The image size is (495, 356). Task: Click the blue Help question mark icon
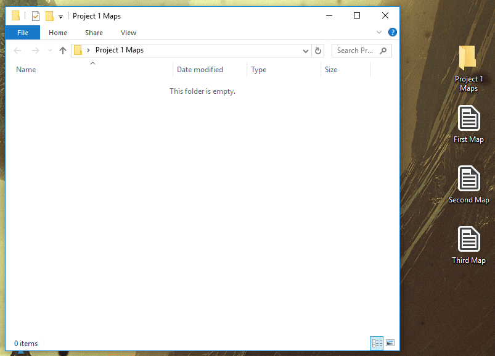tap(393, 32)
